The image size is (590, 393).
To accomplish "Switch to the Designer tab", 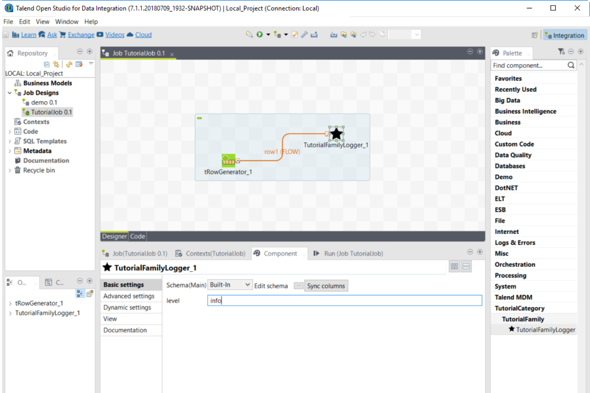I will [114, 236].
